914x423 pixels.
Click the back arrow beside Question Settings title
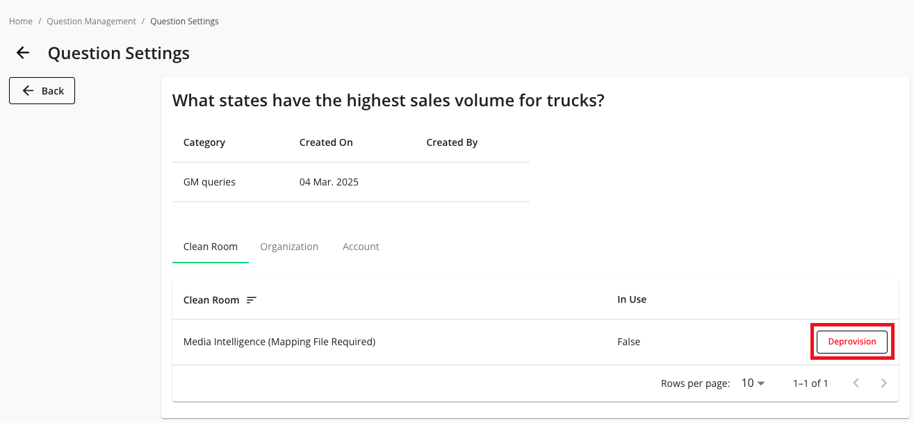coord(23,53)
